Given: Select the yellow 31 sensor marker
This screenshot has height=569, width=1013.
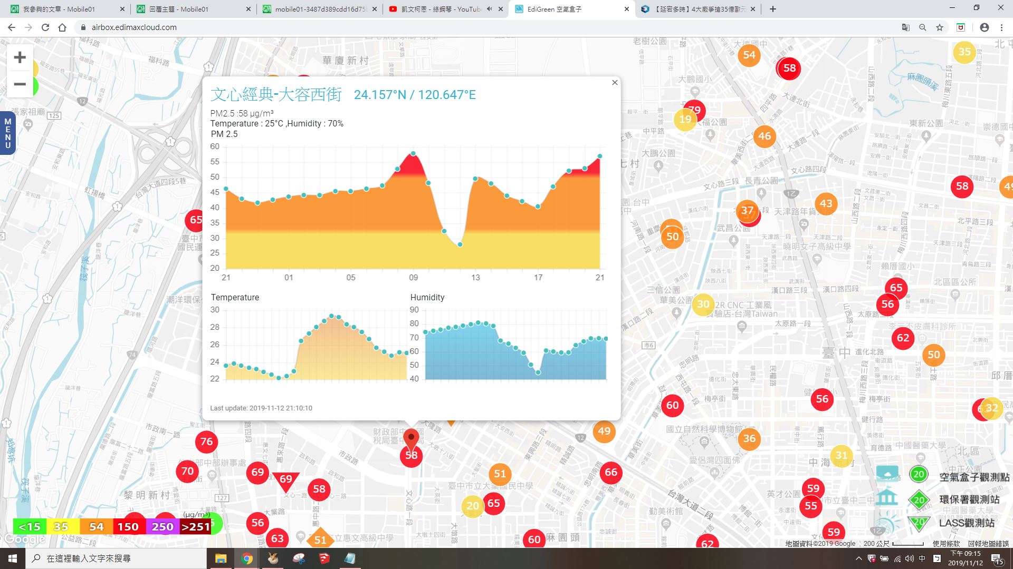Looking at the screenshot, I should click(842, 455).
